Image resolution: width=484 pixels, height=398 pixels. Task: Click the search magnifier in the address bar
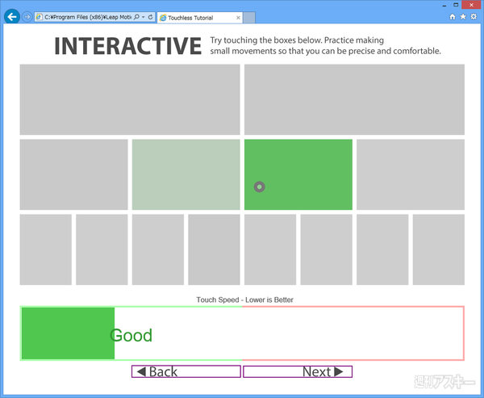click(x=137, y=17)
